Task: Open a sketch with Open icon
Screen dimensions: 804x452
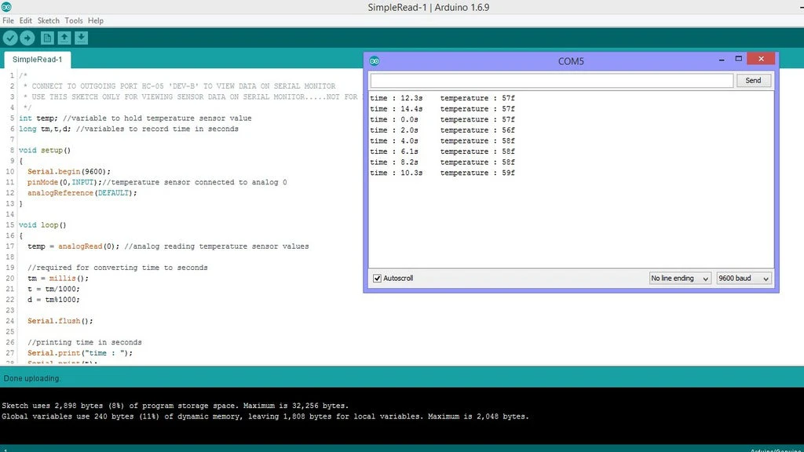Action: pos(64,38)
